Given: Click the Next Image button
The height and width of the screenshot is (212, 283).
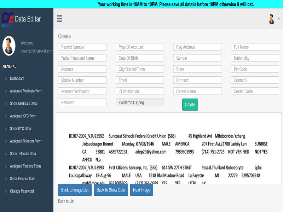Looking at the screenshot, I should point(141,190).
